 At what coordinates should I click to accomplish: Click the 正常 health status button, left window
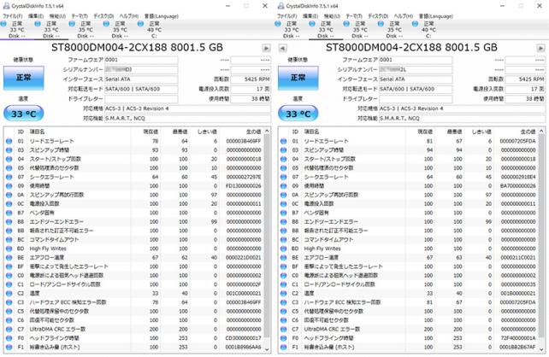click(24, 78)
